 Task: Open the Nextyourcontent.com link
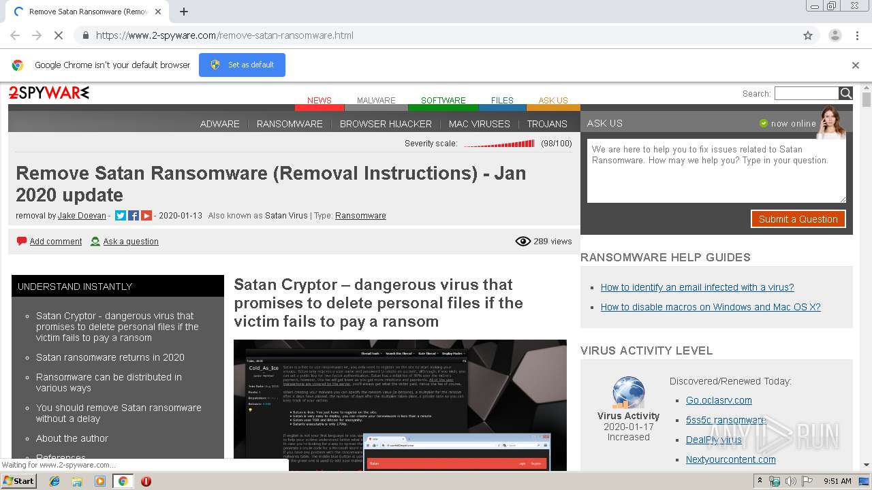(x=730, y=459)
